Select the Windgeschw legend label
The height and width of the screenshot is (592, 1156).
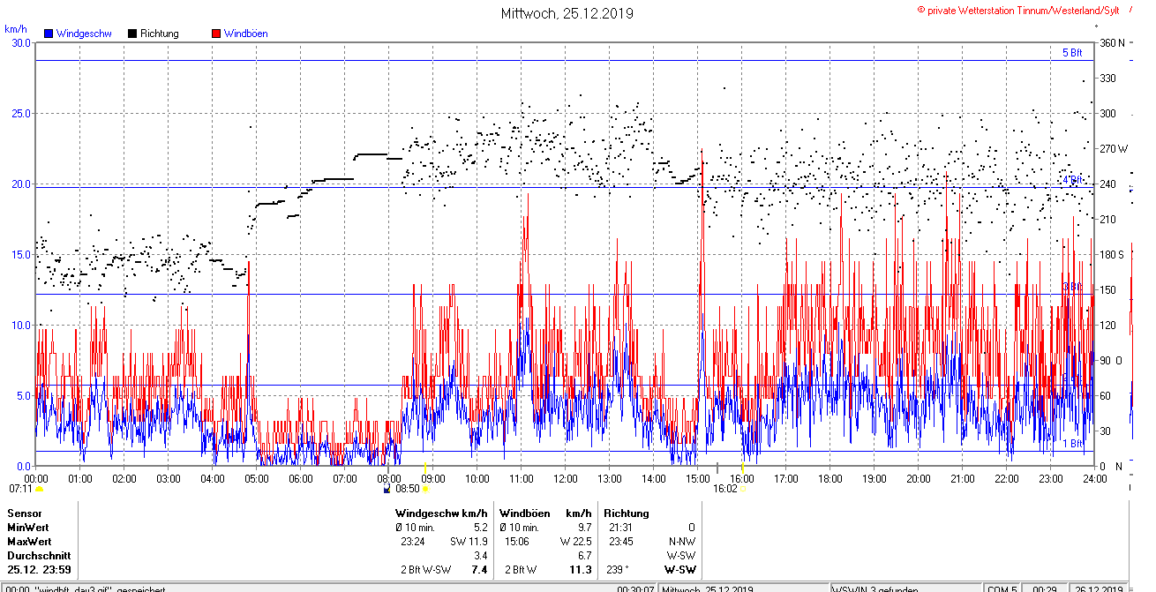83,34
